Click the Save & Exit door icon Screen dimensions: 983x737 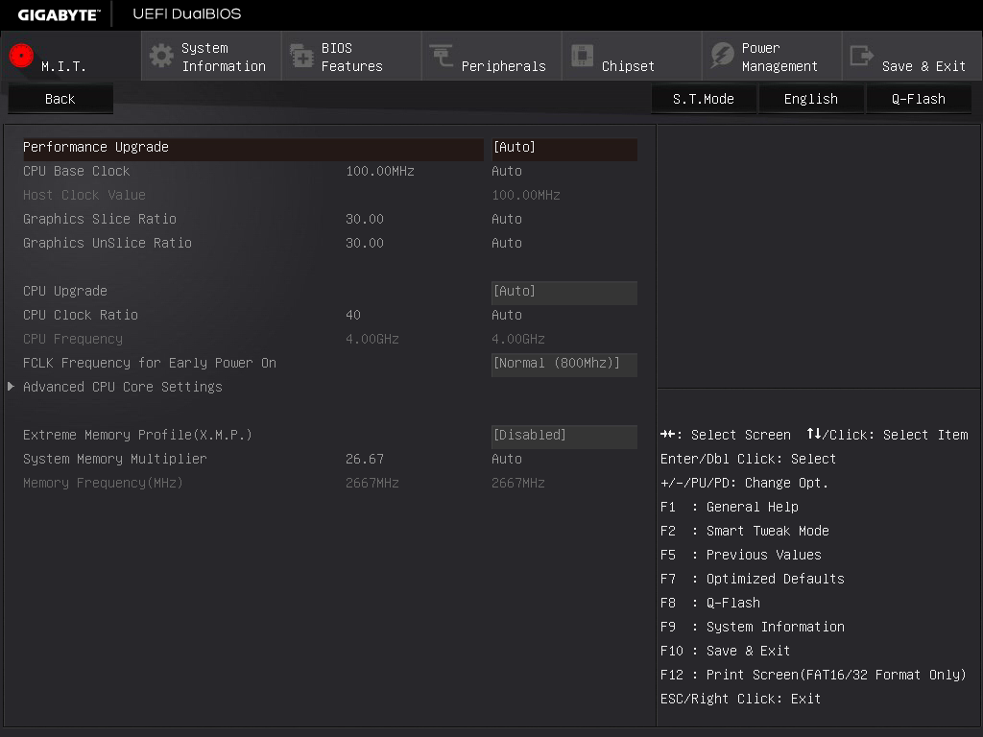(x=861, y=56)
